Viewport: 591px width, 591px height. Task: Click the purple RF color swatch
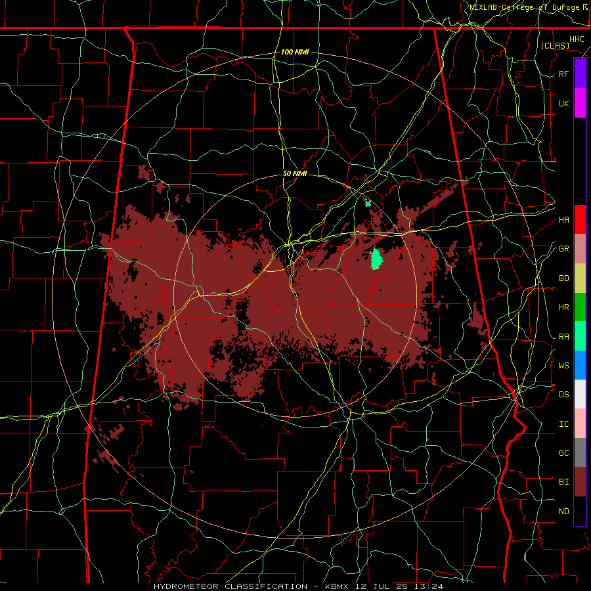(x=580, y=74)
